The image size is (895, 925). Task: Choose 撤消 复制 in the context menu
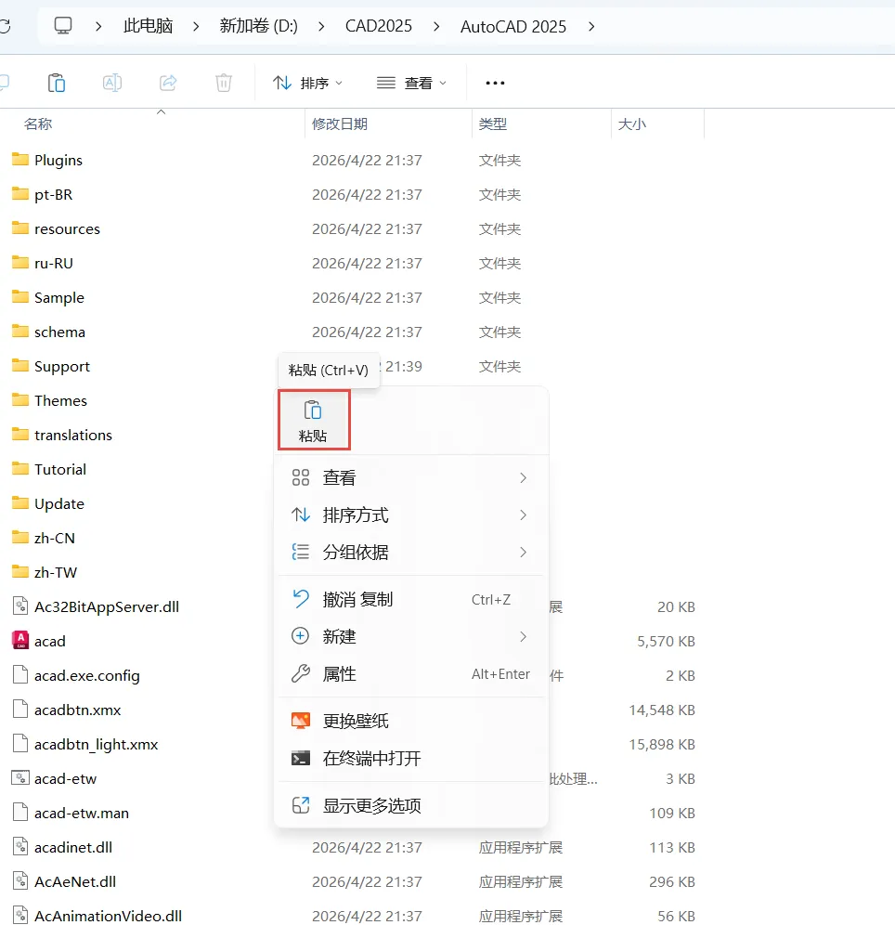pyautogui.click(x=410, y=599)
